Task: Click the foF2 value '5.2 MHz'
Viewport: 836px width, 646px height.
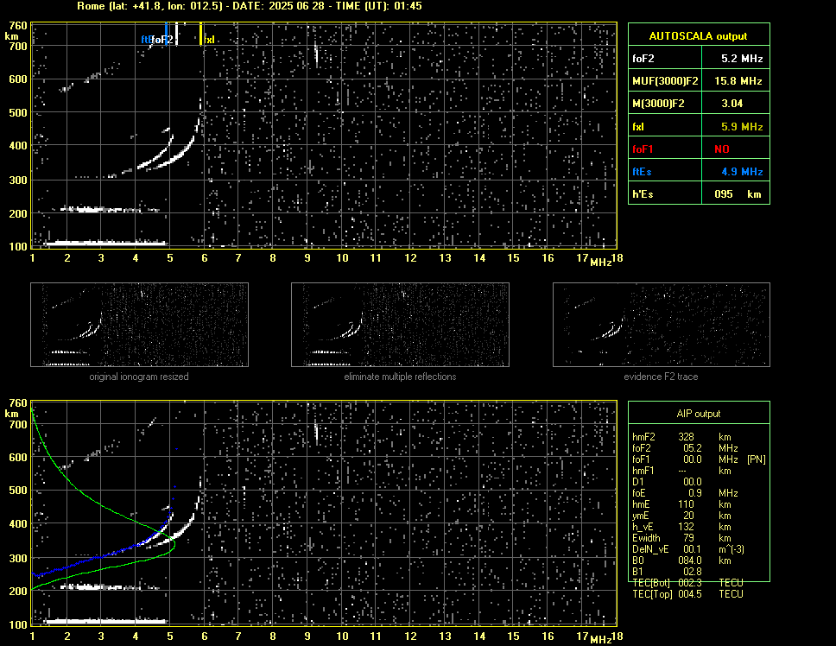Action: click(742, 59)
